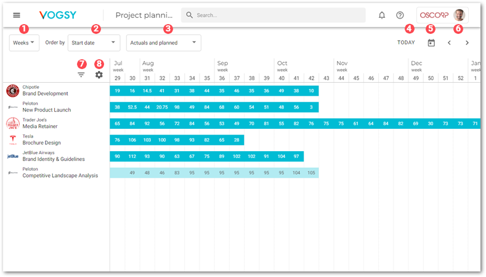The height and width of the screenshot is (277, 486).
Task: Click the Dec month header
Action: click(x=416, y=63)
